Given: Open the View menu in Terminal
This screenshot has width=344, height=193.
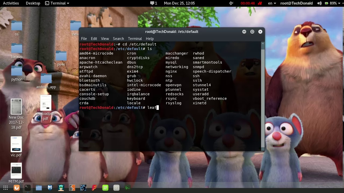Looking at the screenshot, I should pos(105,39).
